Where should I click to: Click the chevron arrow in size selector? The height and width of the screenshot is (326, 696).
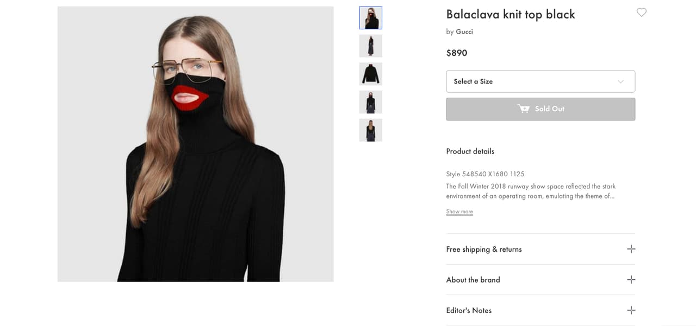[620, 81]
